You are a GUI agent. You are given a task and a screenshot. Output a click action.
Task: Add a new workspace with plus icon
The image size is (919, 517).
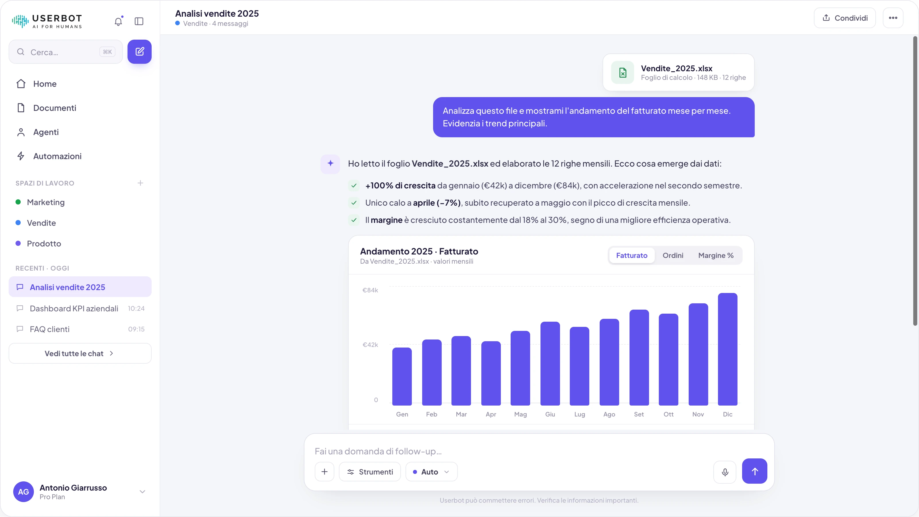coord(140,183)
